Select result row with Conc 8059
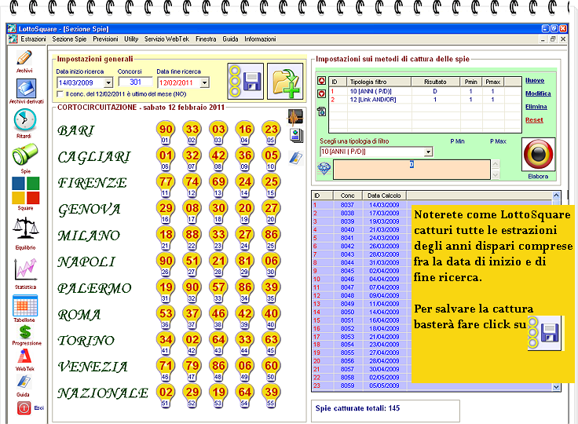This screenshot has height=424, width=578. pos(361,386)
